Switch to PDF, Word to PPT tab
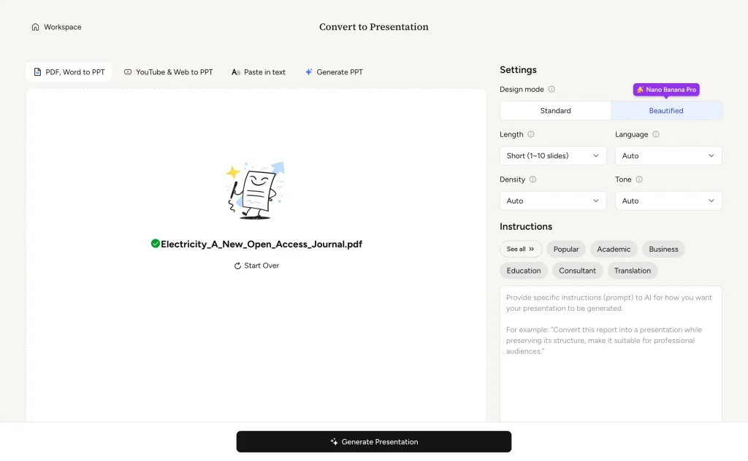 (x=69, y=72)
